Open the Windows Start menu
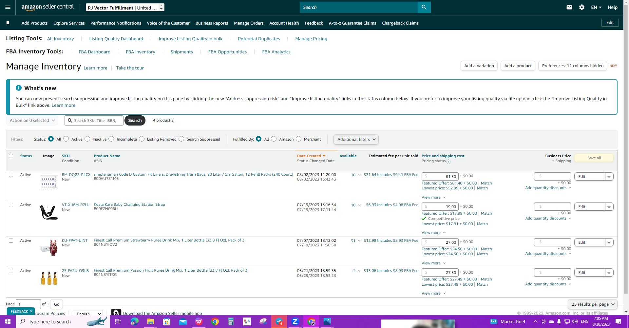This screenshot has width=629, height=328. (x=8, y=321)
